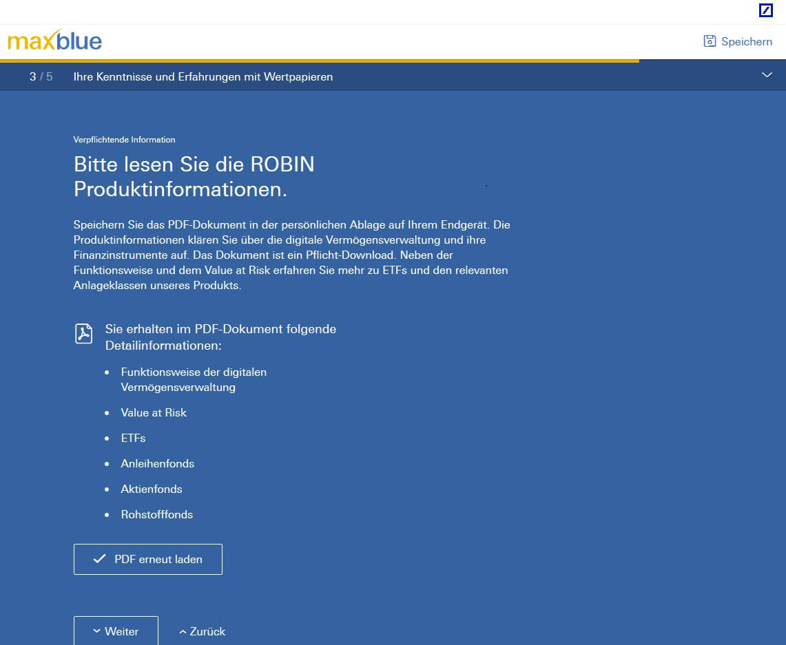This screenshot has height=645, width=786.
Task: Continue with the Weiter button
Action: point(116,631)
